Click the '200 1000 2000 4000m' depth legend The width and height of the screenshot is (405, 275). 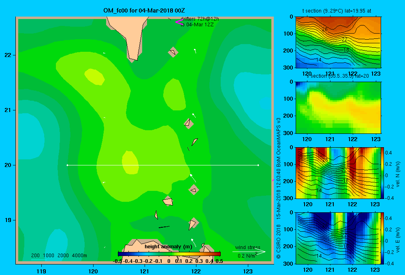point(59,256)
